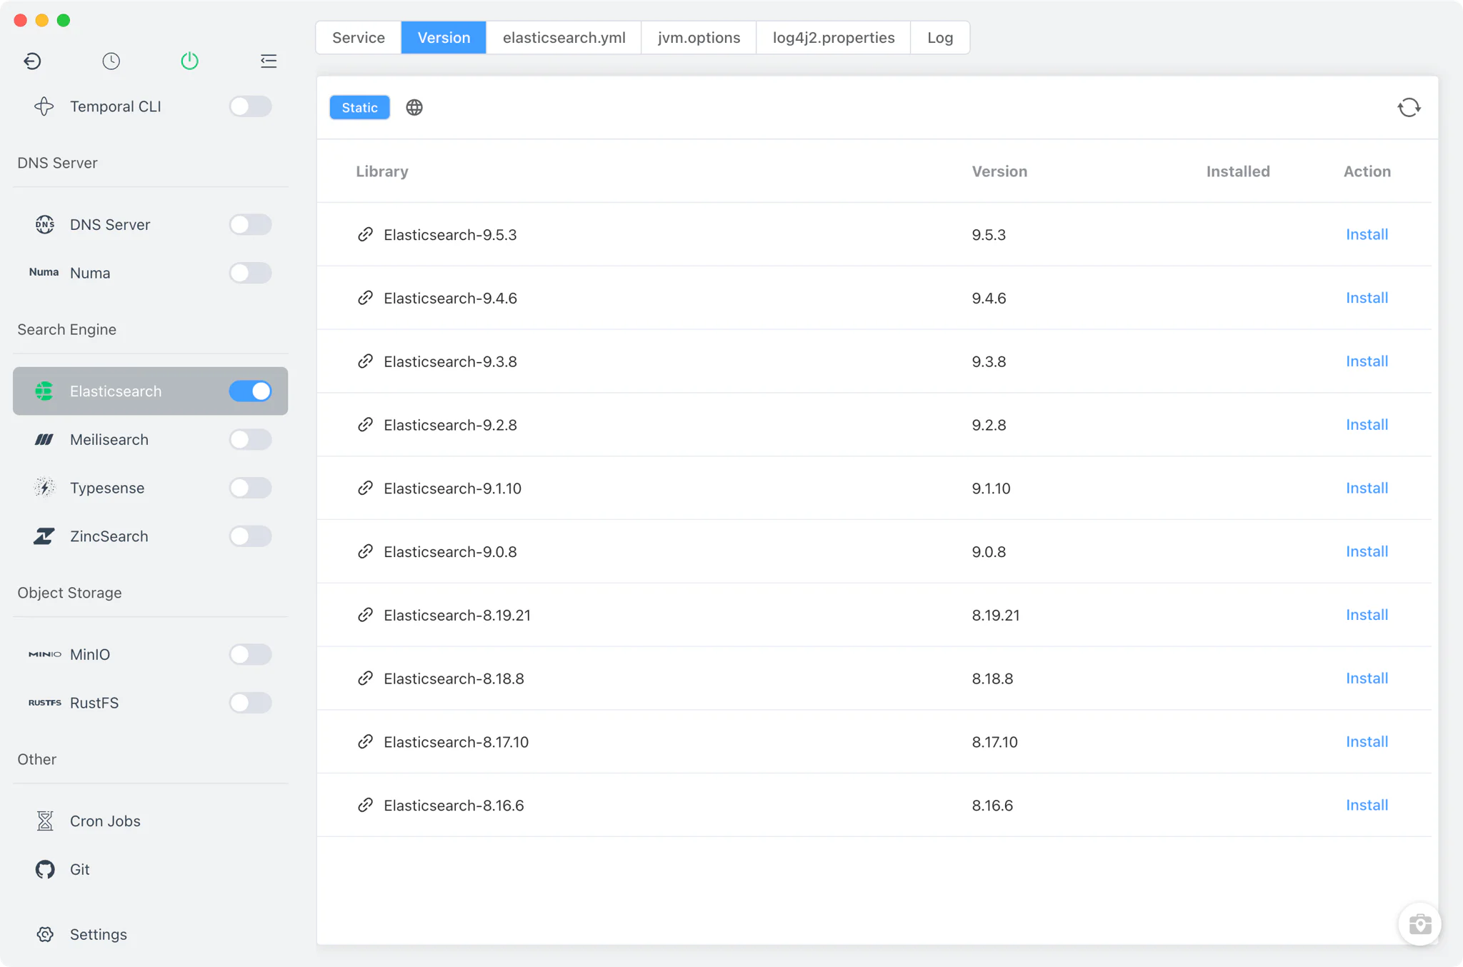Enable the RustFS switch
The height and width of the screenshot is (967, 1463).
(x=250, y=703)
